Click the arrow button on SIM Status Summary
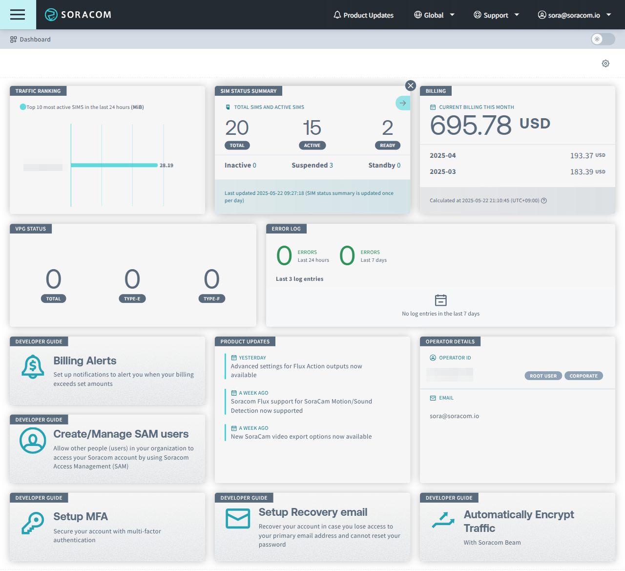Image resolution: width=625 pixels, height=571 pixels. pyautogui.click(x=402, y=103)
